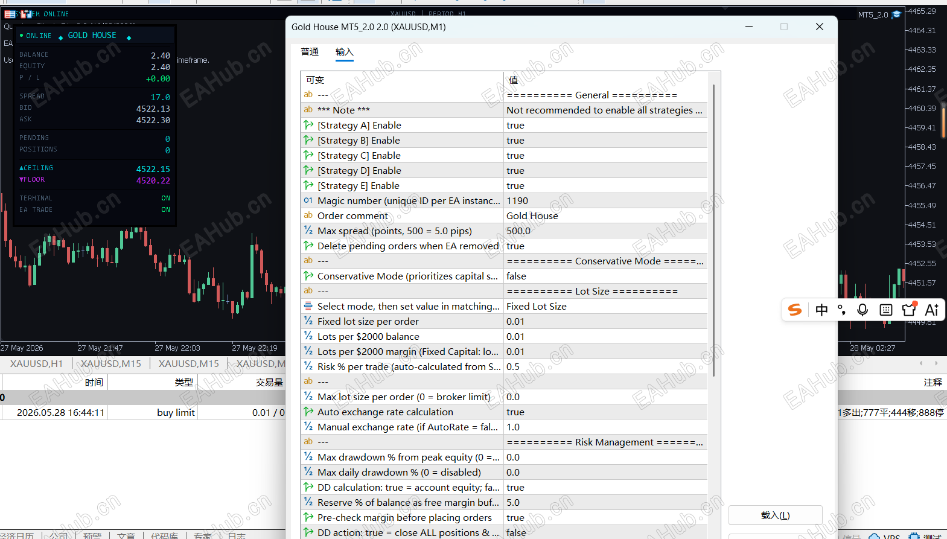Click the boolean icon beside [Strategy A] Enable
Image resolution: width=947 pixels, height=539 pixels.
click(308, 125)
